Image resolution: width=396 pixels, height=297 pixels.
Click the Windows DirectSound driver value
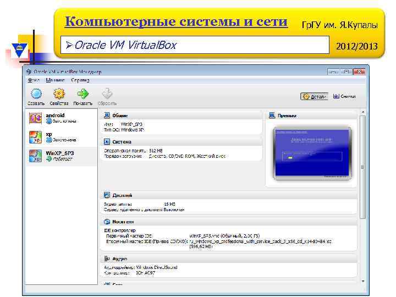(x=157, y=267)
